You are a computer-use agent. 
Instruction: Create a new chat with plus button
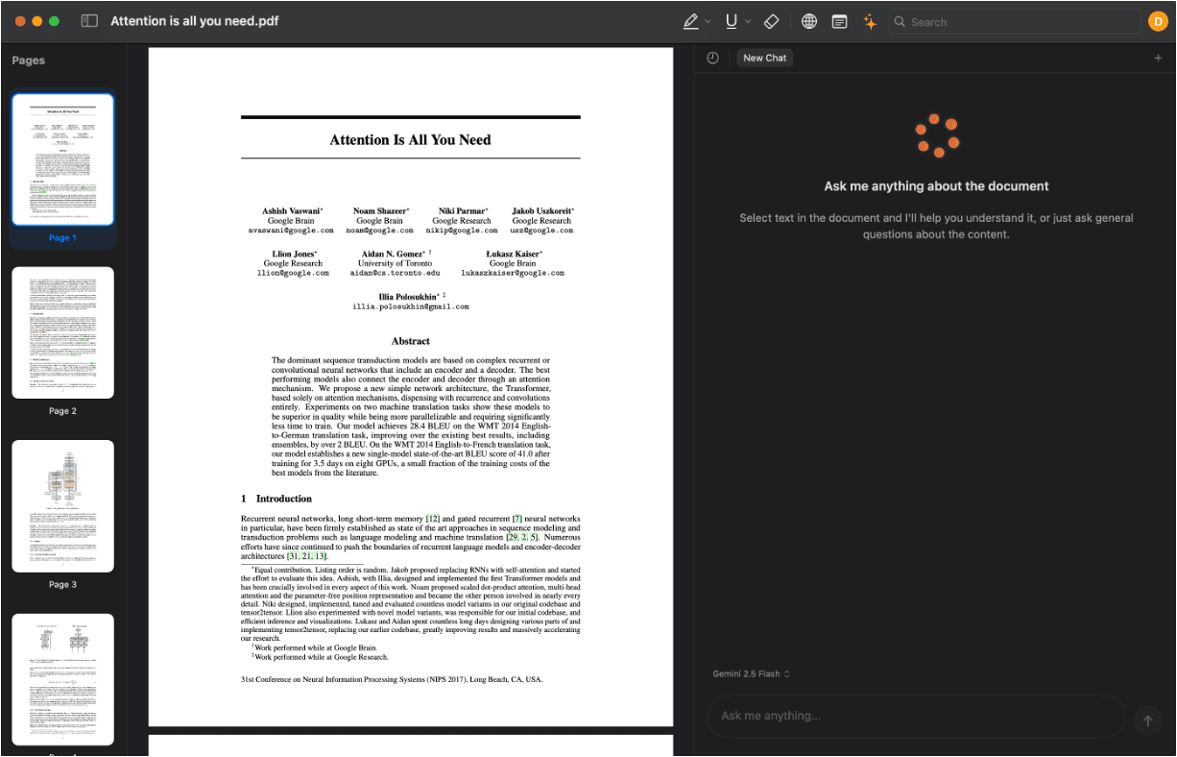pos(1158,58)
